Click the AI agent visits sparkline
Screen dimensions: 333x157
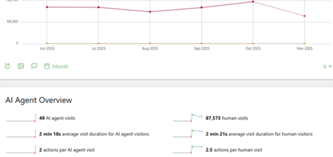pyautogui.click(x=21, y=118)
